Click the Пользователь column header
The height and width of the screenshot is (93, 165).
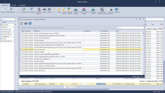108,31
